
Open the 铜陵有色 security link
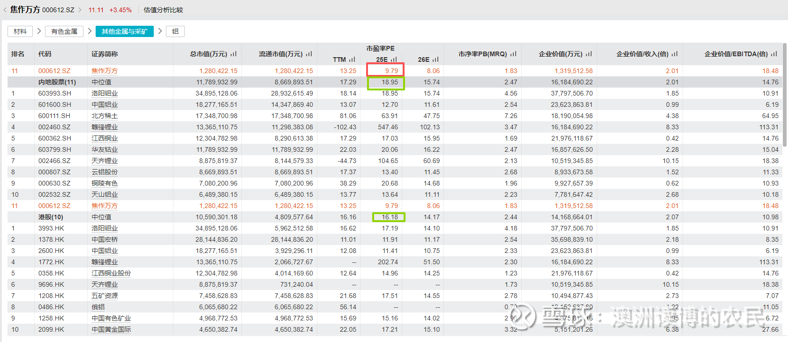click(105, 183)
